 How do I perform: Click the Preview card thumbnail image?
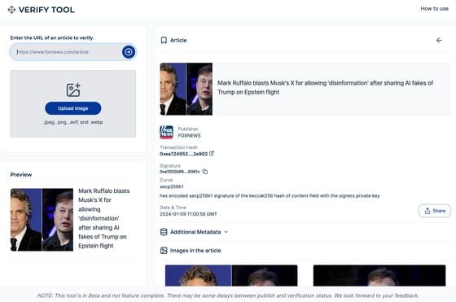[x=42, y=220]
